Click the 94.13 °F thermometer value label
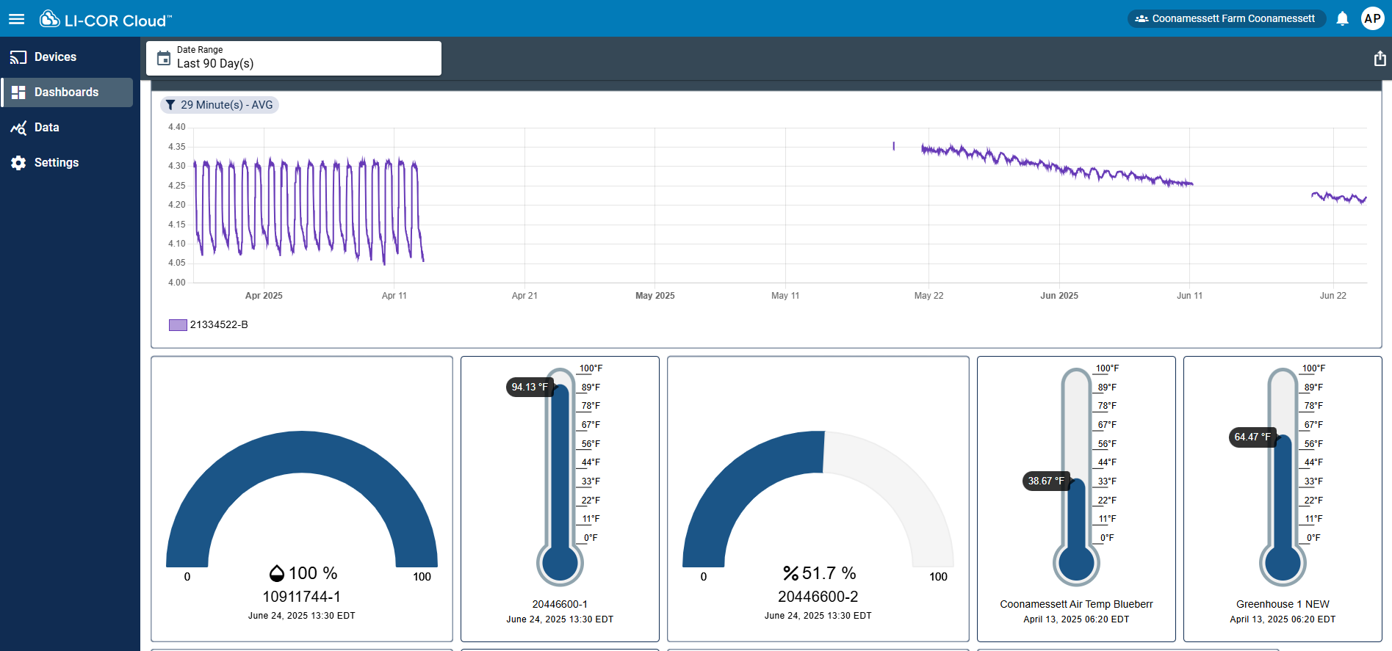The height and width of the screenshot is (651, 1392). tap(529, 387)
